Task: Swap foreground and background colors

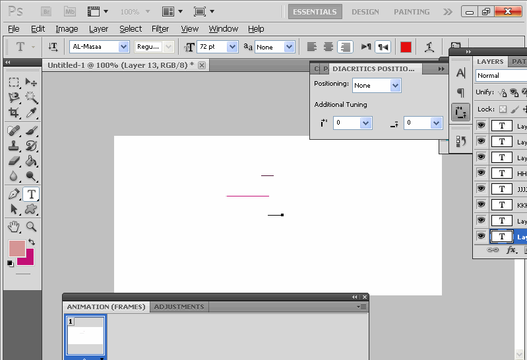Action: (x=32, y=242)
